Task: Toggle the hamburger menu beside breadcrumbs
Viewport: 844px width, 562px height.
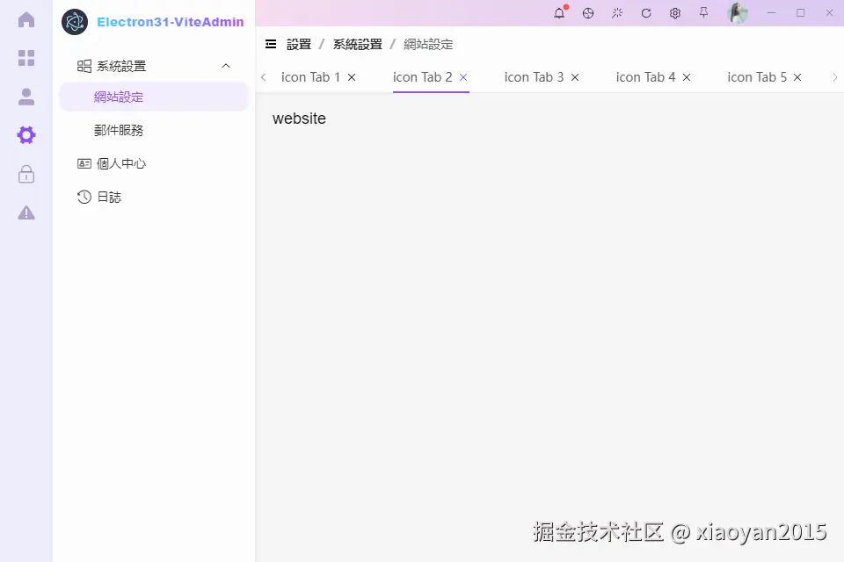Action: 271,43
